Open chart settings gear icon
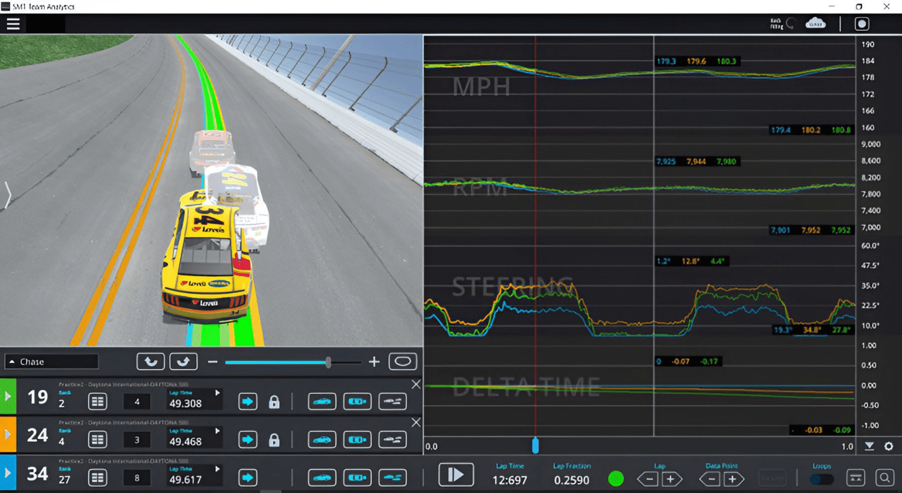The height and width of the screenshot is (493, 902). click(888, 447)
